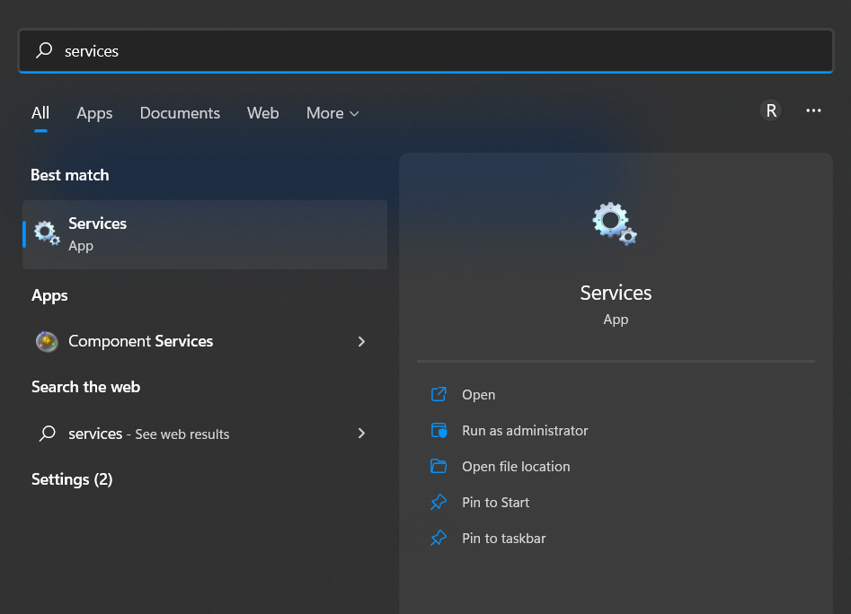Image resolution: width=851 pixels, height=614 pixels.
Task: Click the Pin to taskbar pin icon
Action: click(439, 538)
